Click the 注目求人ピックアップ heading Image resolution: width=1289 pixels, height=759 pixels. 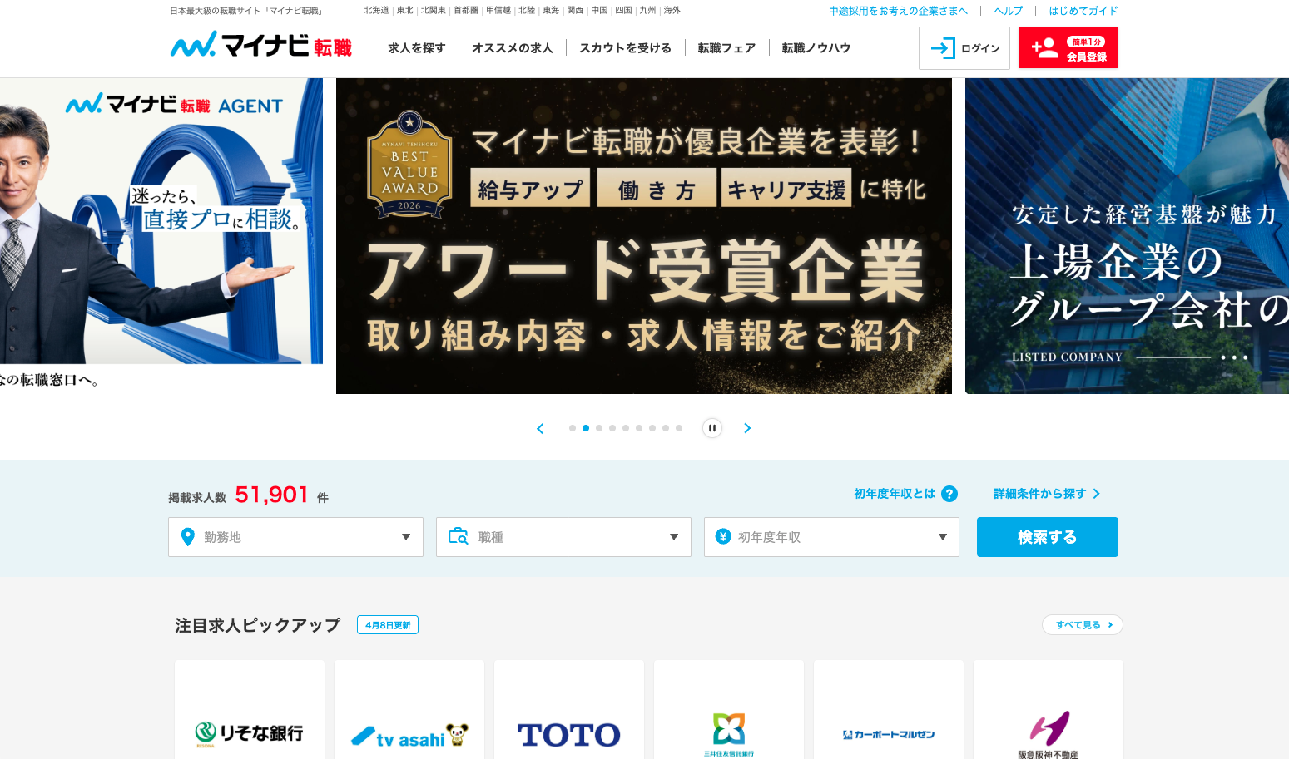(258, 625)
